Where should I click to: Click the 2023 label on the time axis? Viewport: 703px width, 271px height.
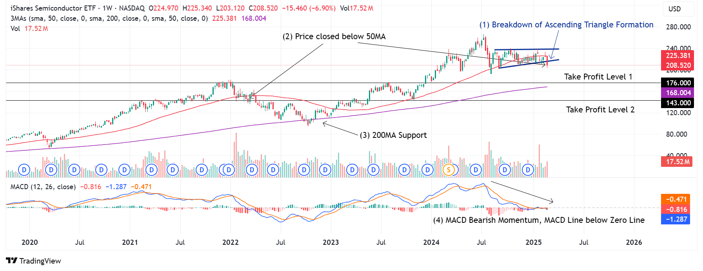(x=331, y=242)
